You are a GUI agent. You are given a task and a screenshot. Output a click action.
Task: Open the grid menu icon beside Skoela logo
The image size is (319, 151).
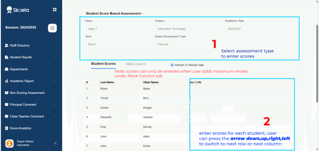(55, 10)
